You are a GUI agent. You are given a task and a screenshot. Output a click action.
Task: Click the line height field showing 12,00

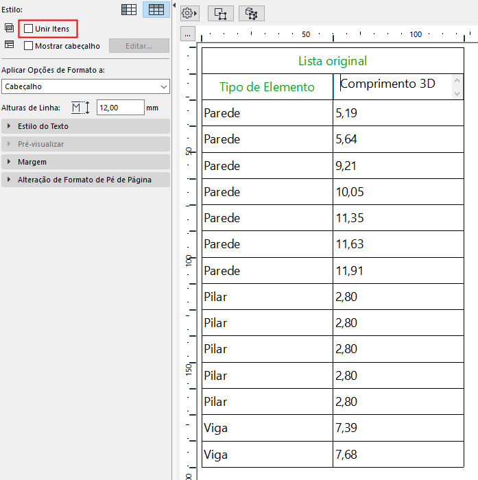click(120, 108)
